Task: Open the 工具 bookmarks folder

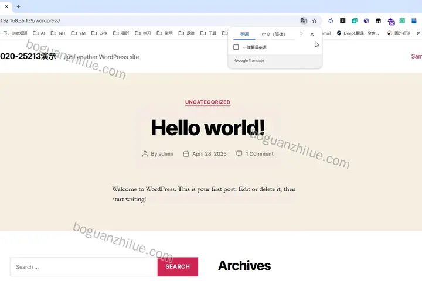Action: (208, 33)
